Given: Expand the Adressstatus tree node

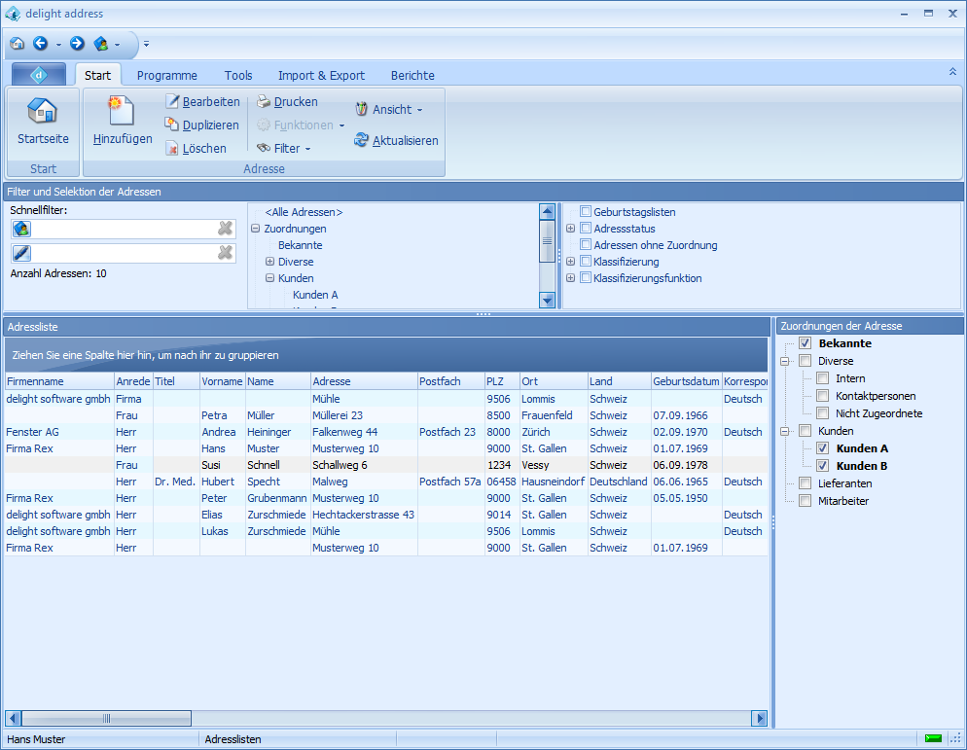Looking at the screenshot, I should 571,229.
